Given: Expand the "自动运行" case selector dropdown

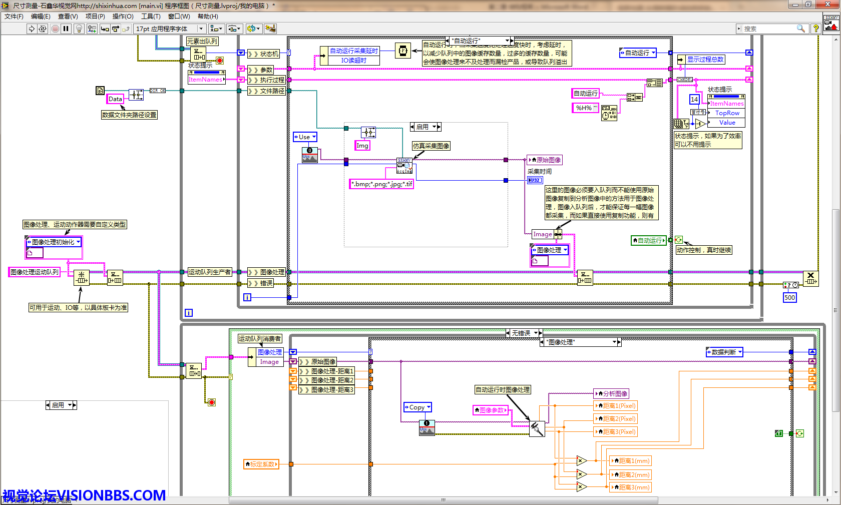Looking at the screenshot, I should [x=507, y=41].
